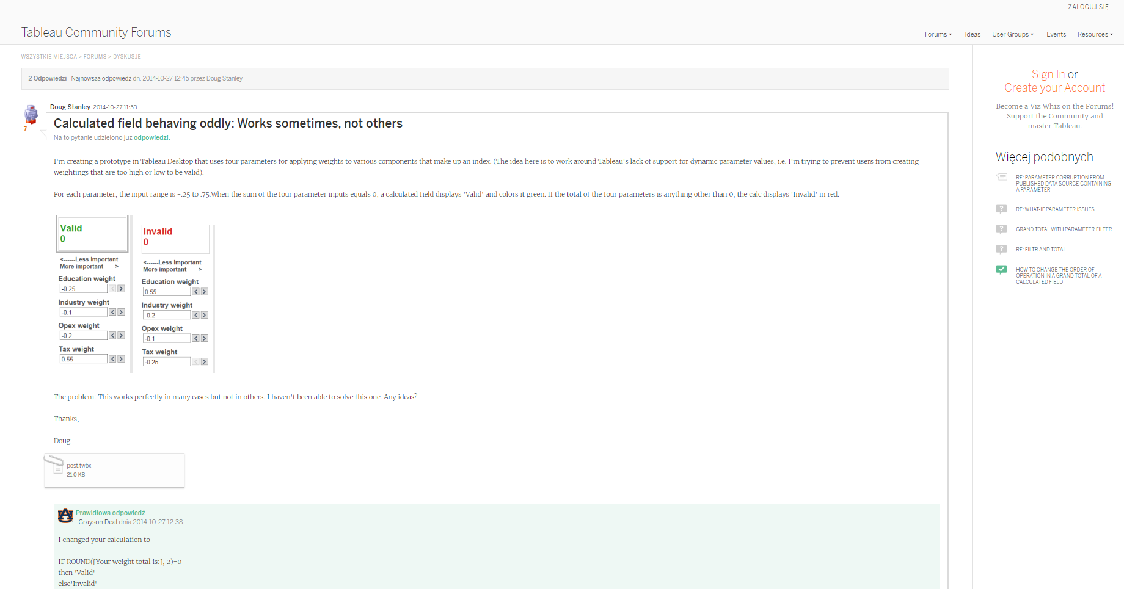The image size is (1124, 589).
Task: Click the Create your Account link
Action: (x=1054, y=88)
